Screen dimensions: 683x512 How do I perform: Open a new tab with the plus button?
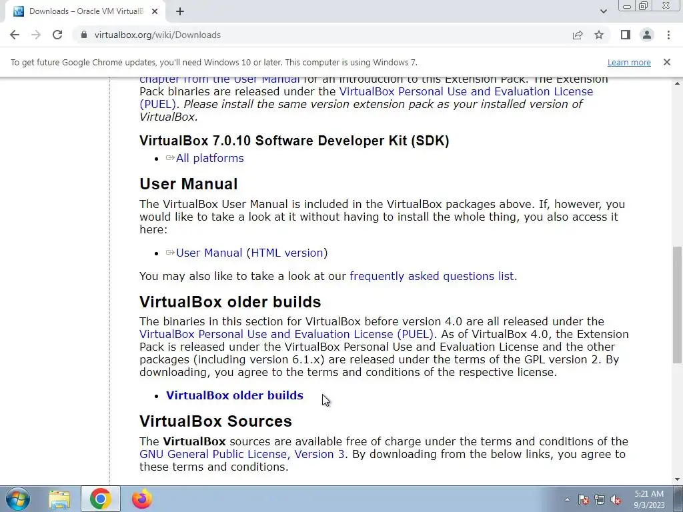[x=180, y=11]
